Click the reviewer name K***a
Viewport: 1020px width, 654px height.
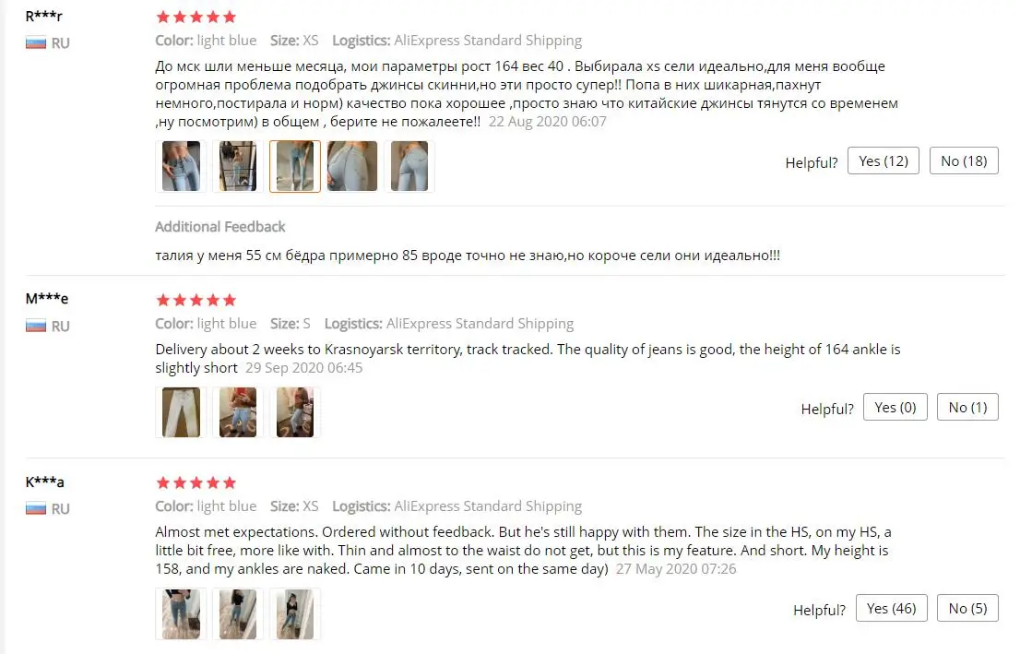[x=45, y=482]
